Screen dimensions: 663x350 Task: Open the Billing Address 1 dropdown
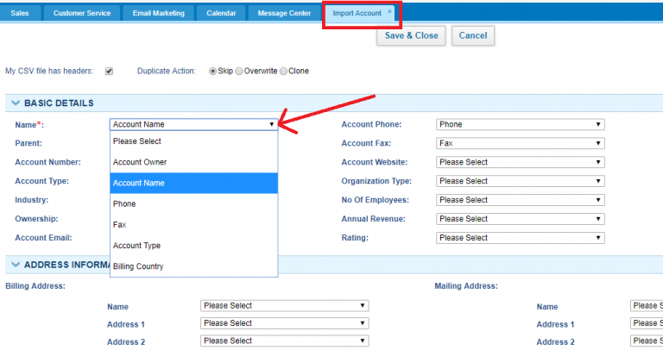285,323
